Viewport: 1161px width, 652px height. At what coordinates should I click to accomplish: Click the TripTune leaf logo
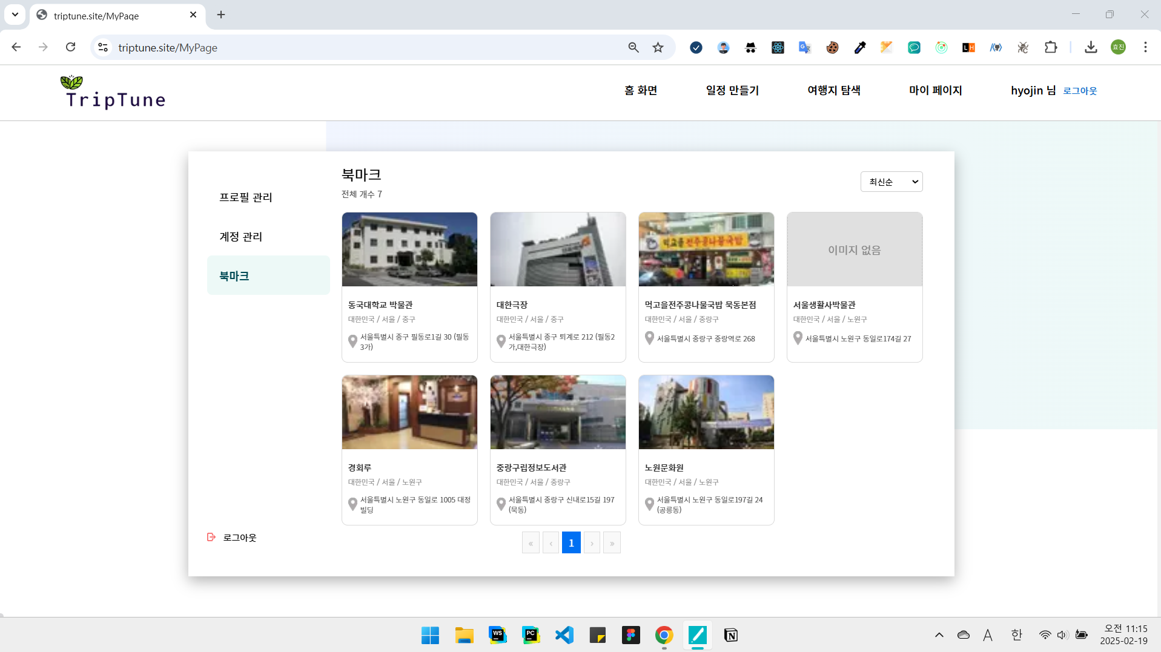tap(71, 82)
